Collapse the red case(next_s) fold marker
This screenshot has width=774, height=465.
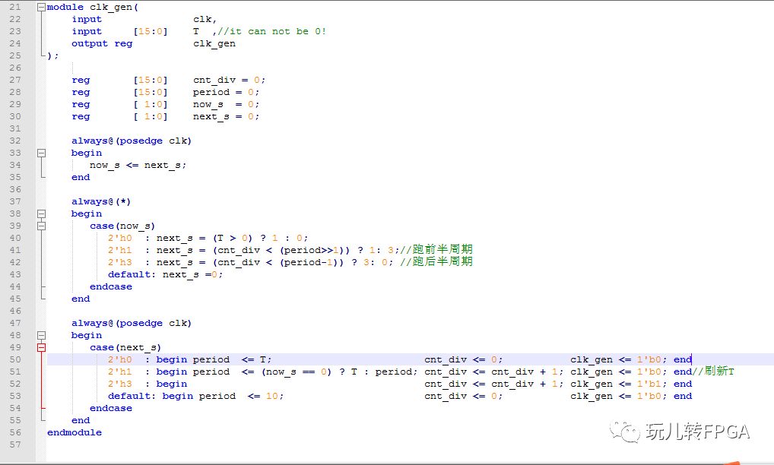[42, 348]
